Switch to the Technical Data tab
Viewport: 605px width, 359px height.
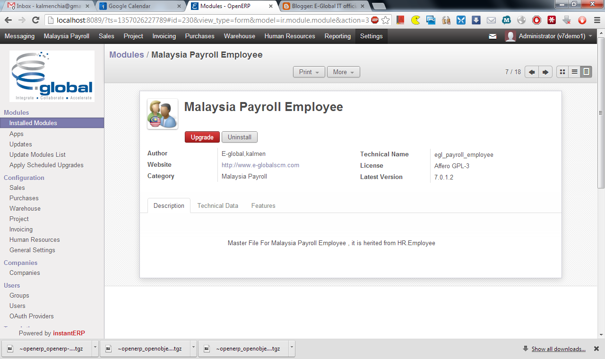pyautogui.click(x=218, y=205)
